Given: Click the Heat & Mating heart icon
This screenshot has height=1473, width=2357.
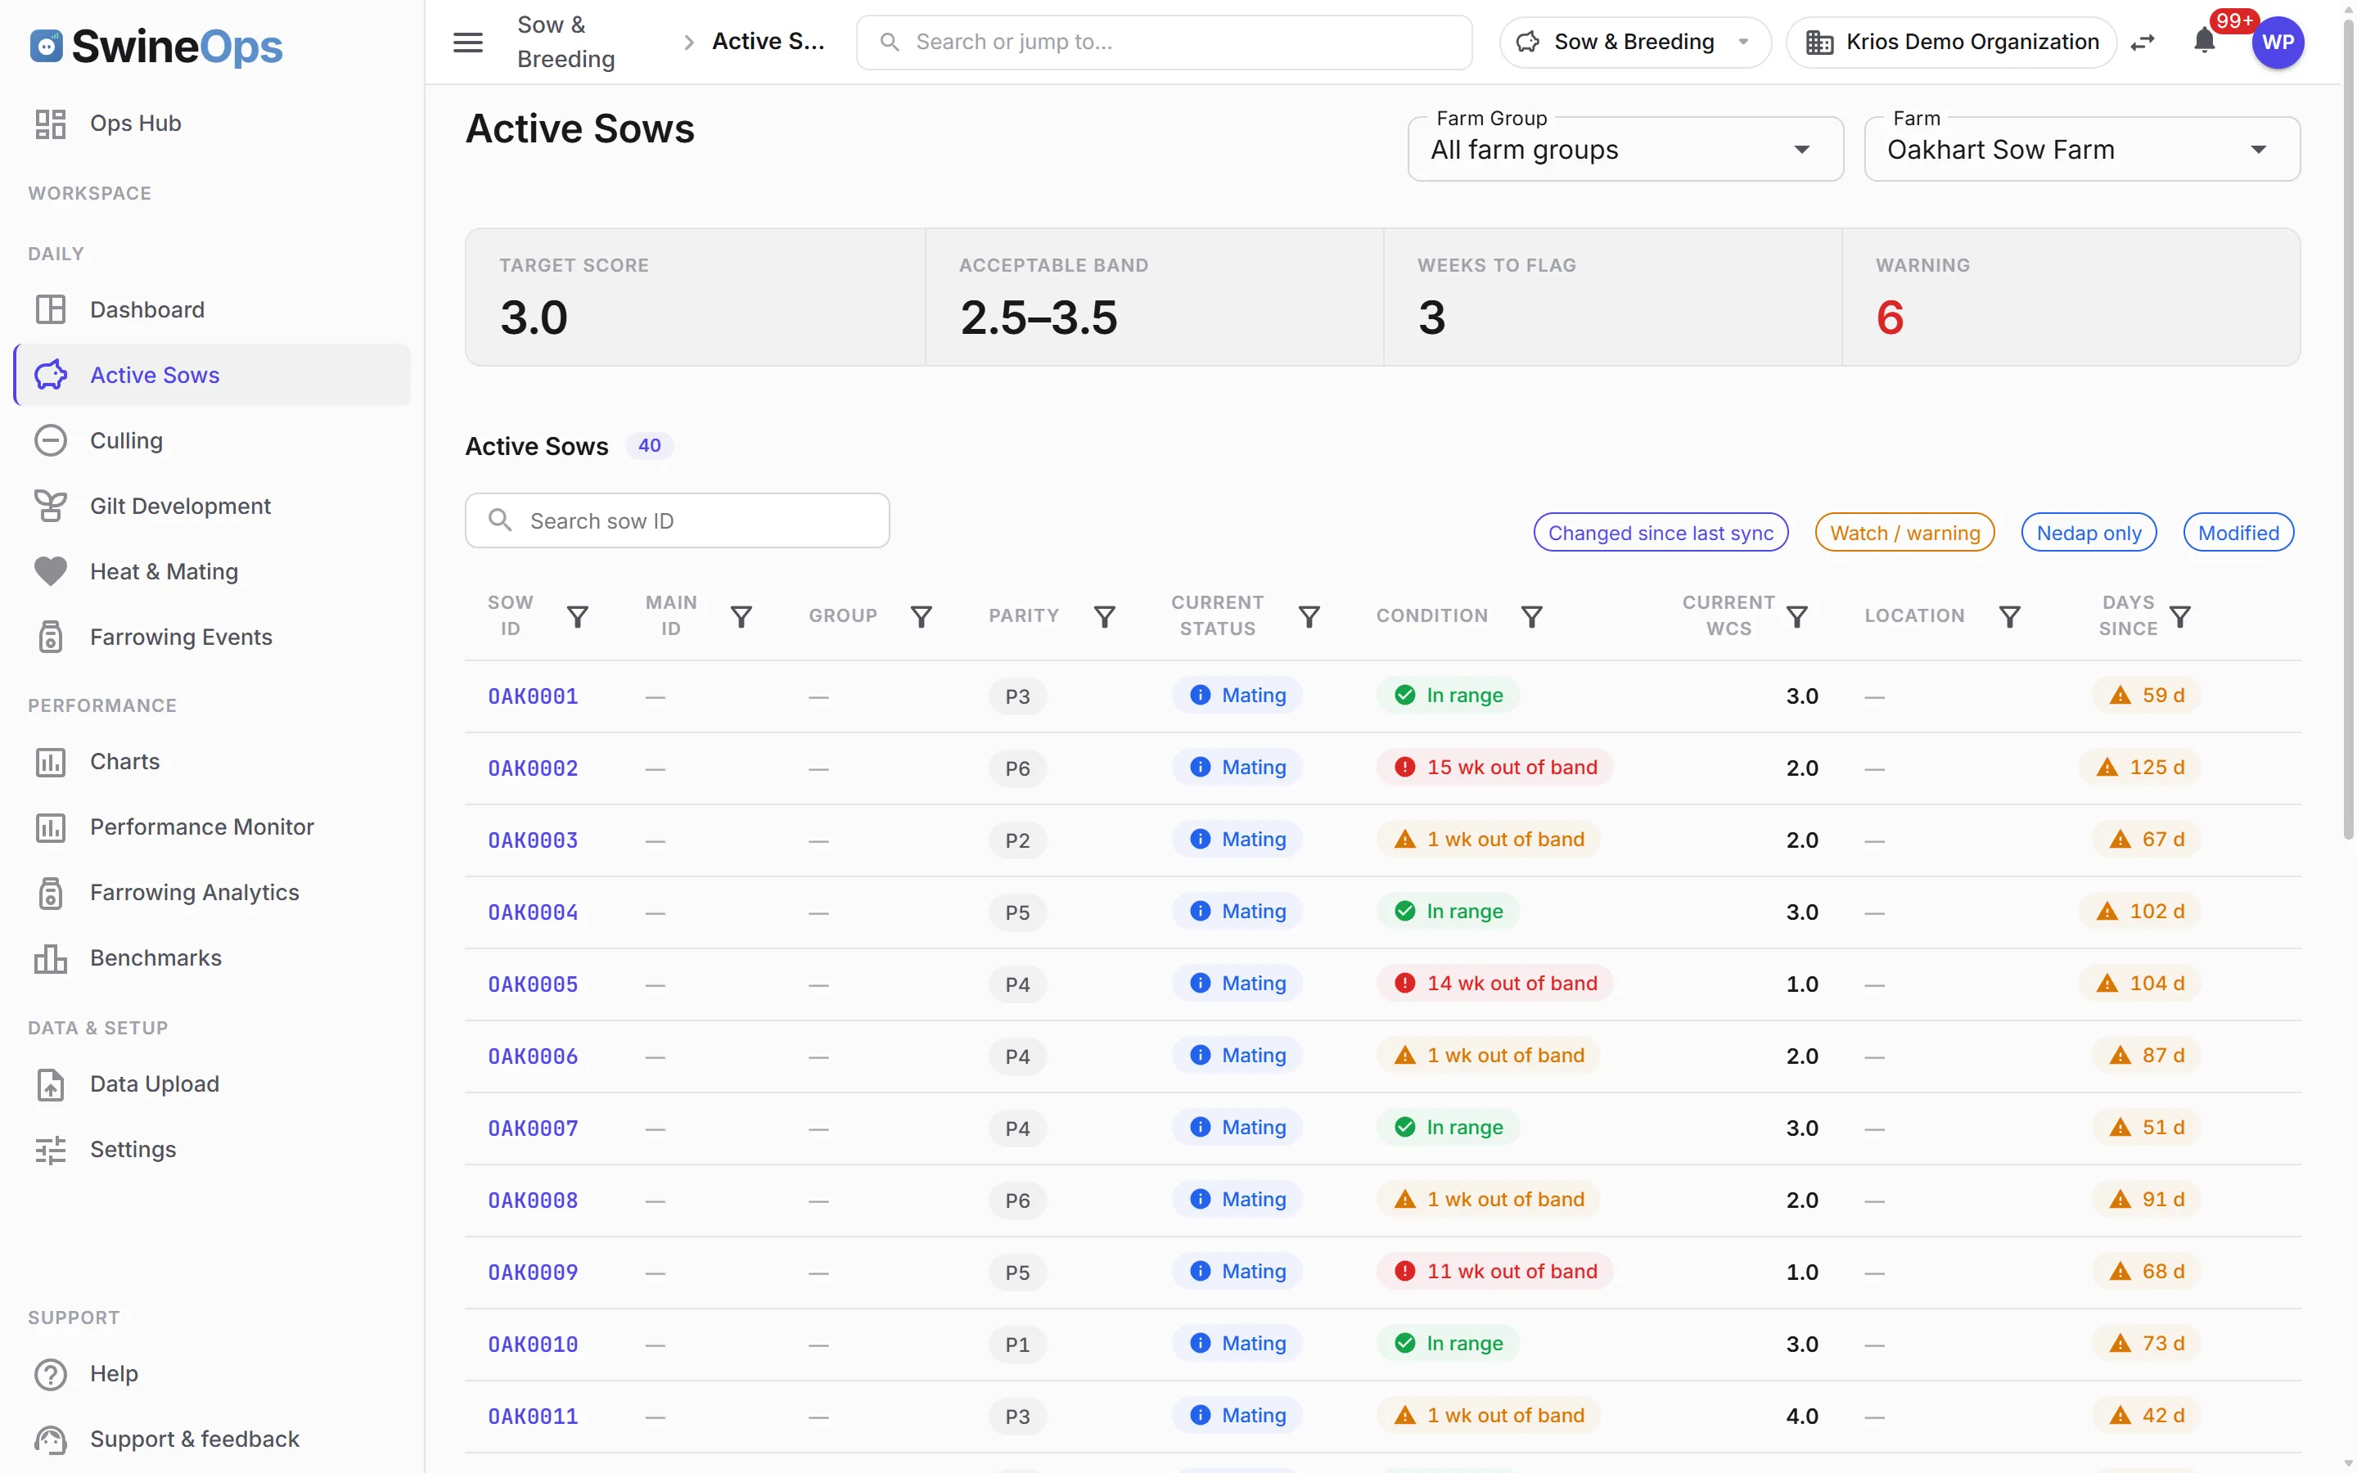Looking at the screenshot, I should [51, 571].
